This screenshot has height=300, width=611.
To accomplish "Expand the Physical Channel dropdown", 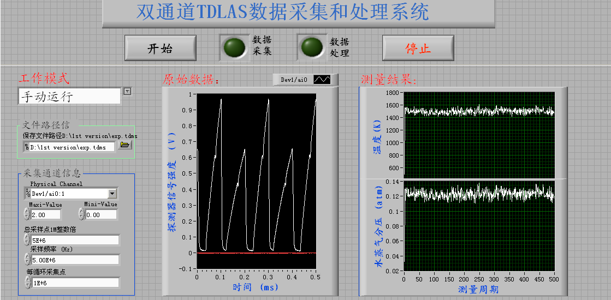I will point(112,193).
